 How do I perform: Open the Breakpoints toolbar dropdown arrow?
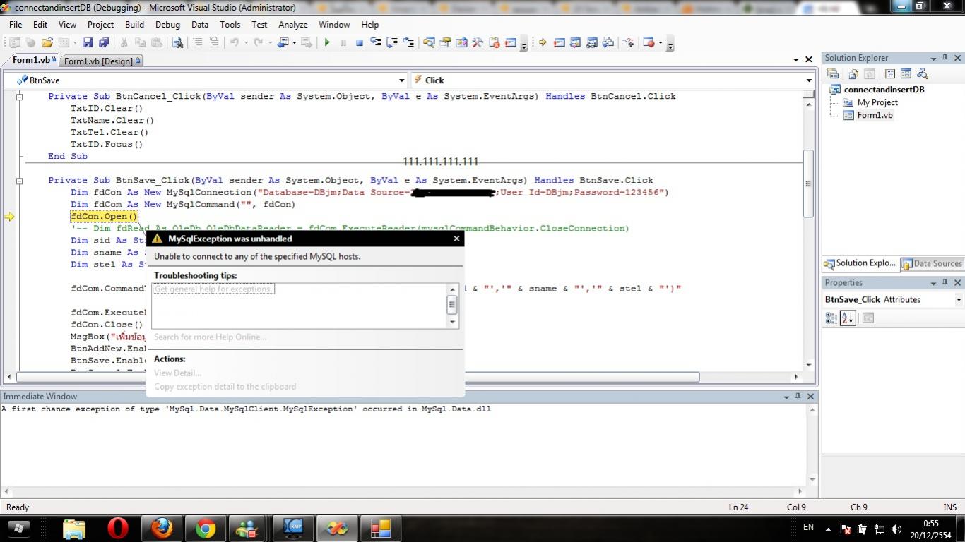(x=660, y=42)
